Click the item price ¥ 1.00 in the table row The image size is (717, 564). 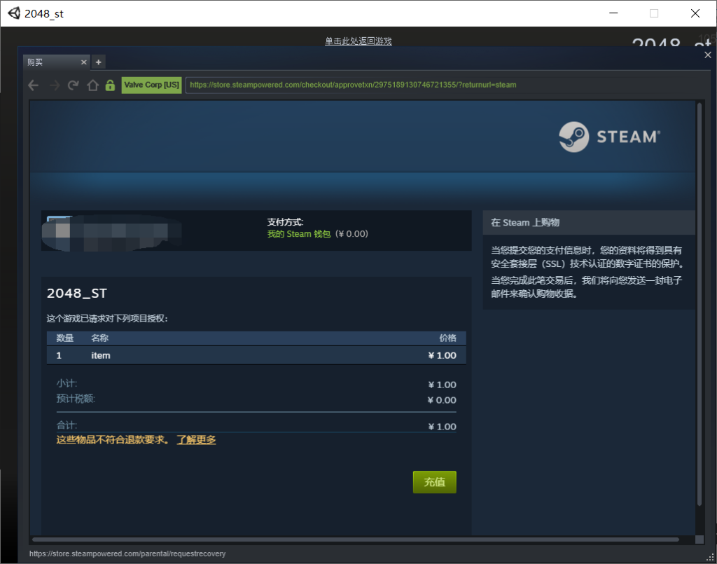point(443,355)
